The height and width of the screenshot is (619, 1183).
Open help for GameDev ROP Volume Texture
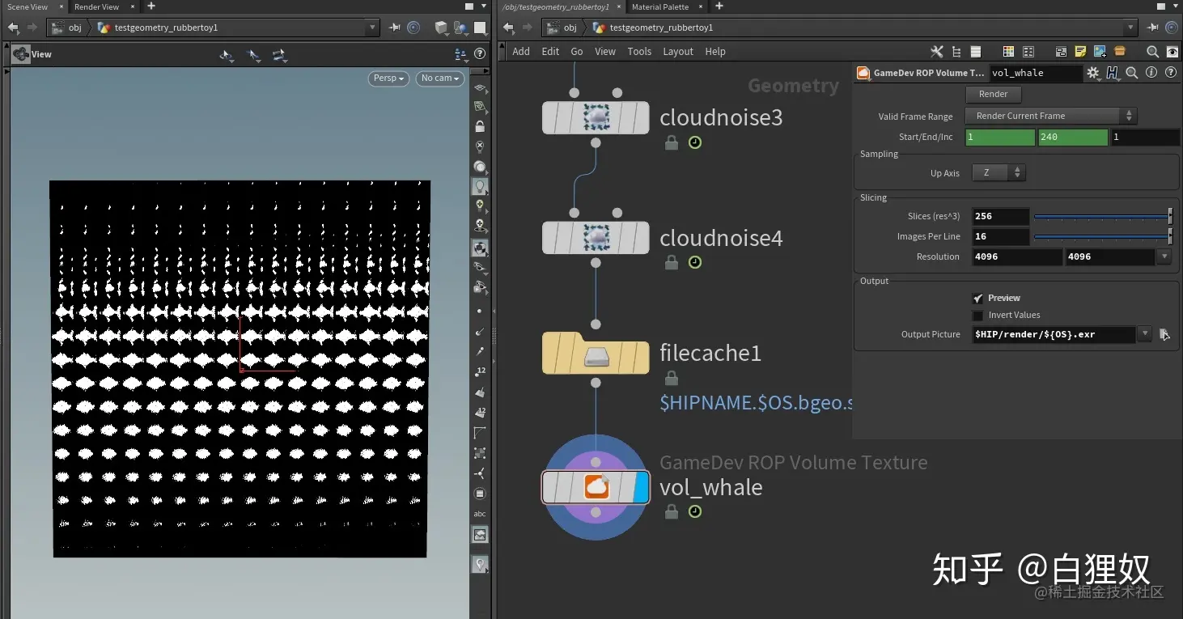[x=1170, y=73]
